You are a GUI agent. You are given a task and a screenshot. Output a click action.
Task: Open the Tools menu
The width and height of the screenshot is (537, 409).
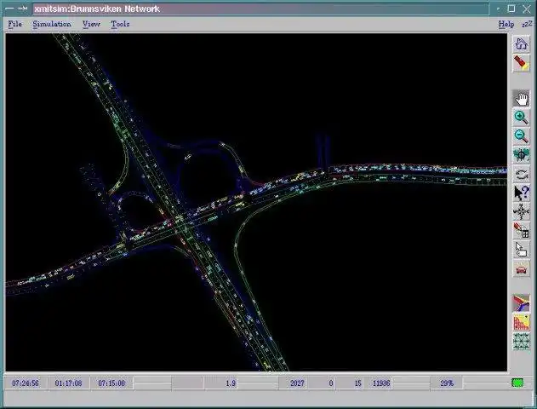120,24
